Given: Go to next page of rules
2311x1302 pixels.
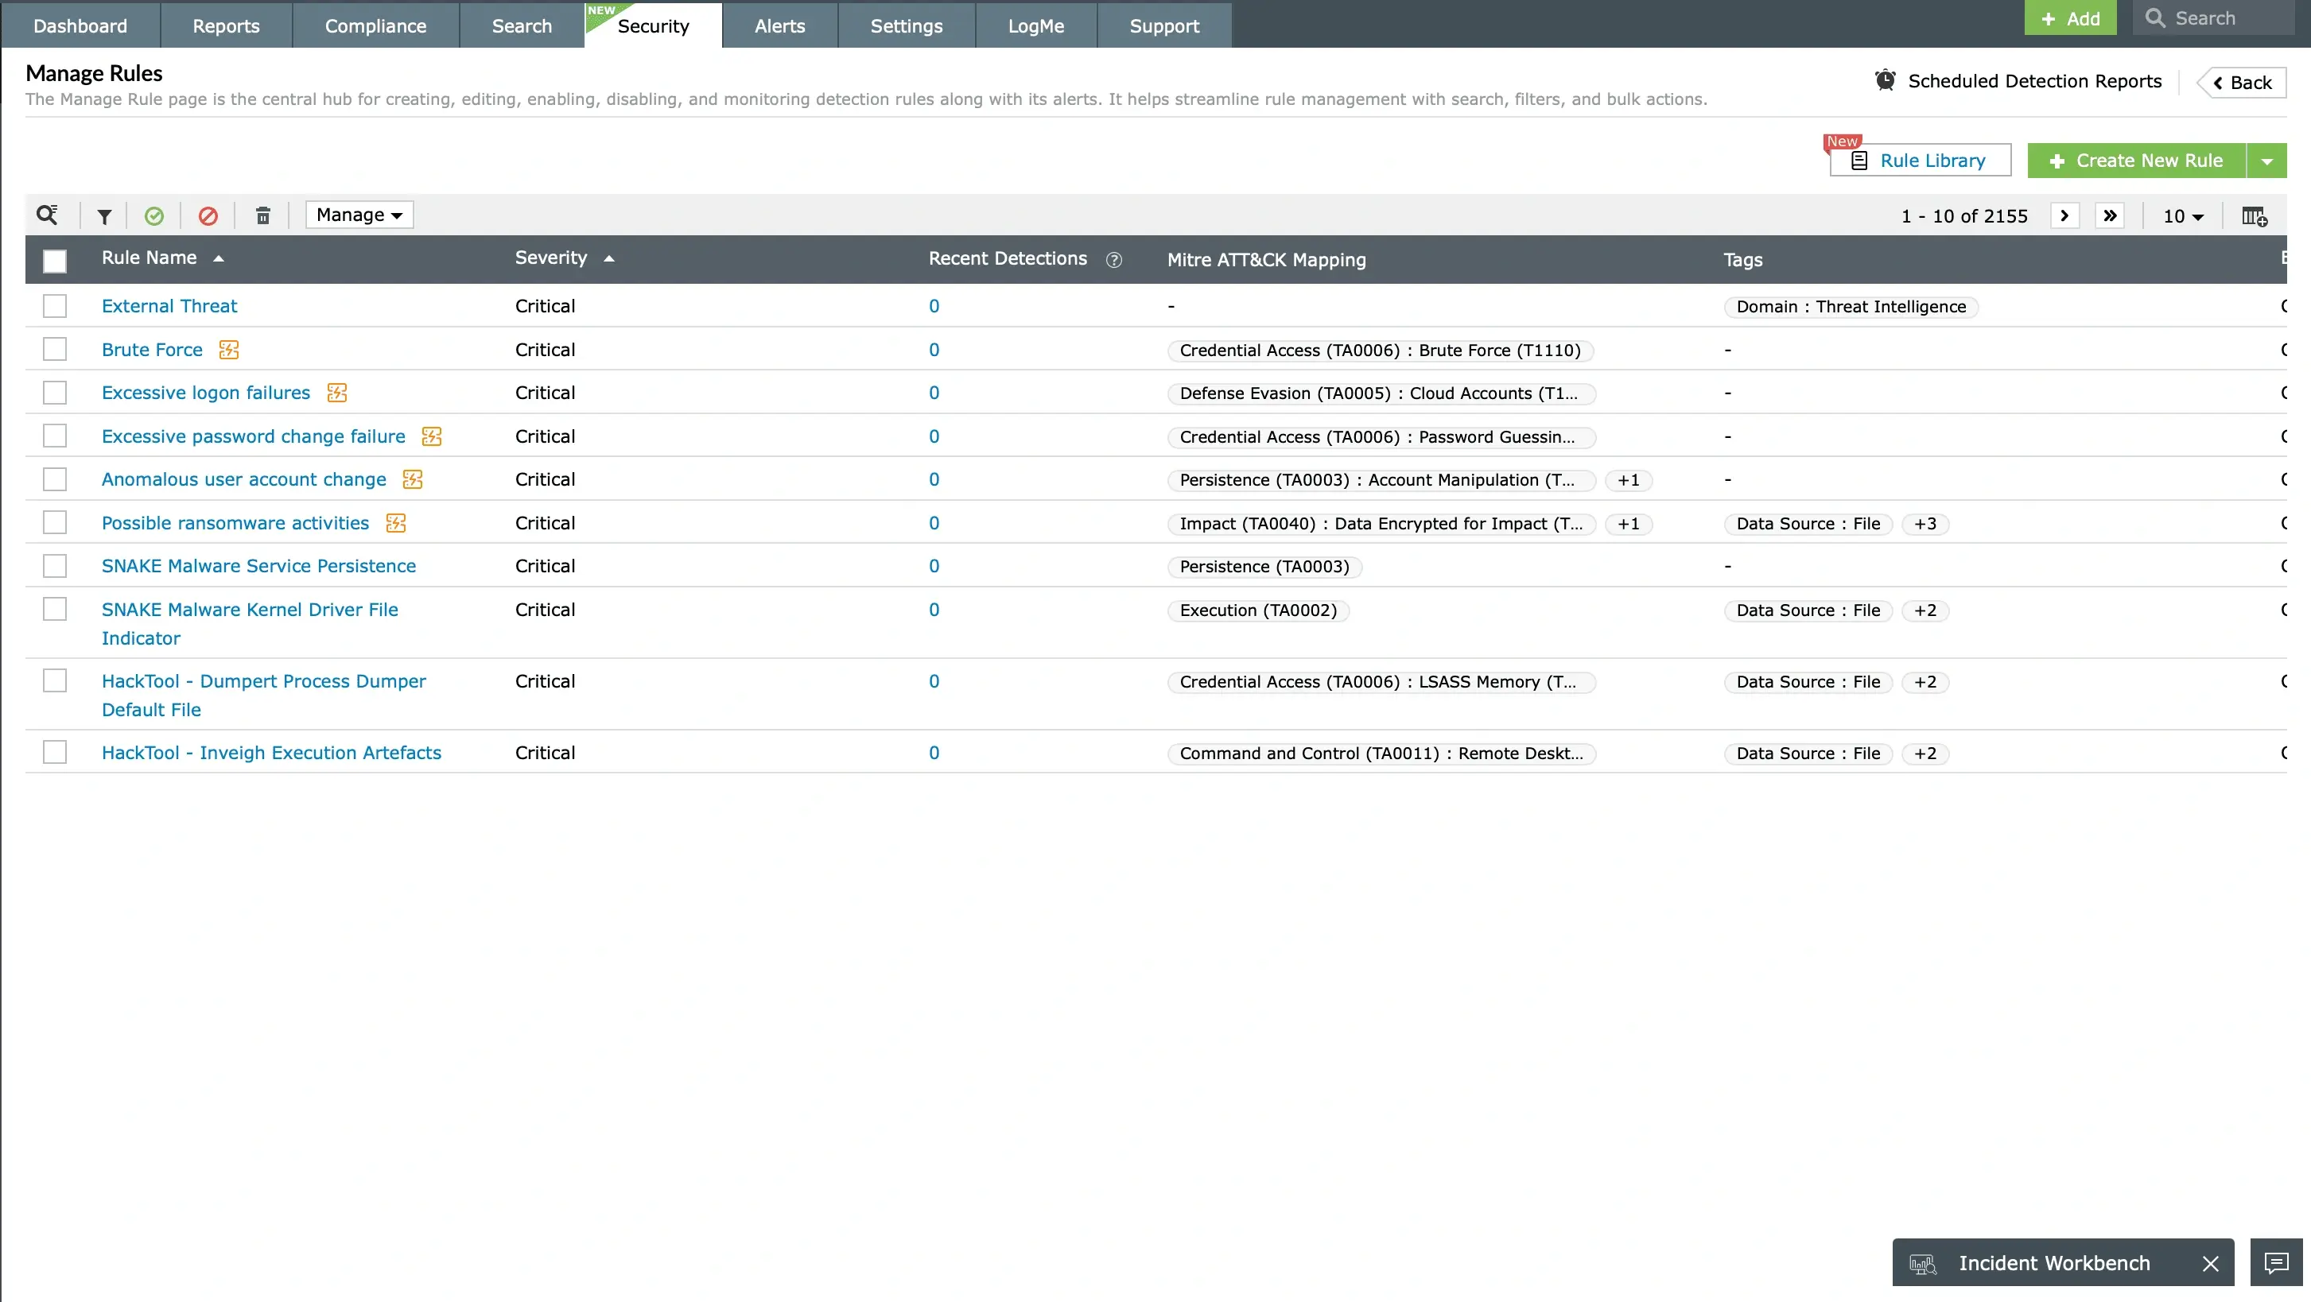Looking at the screenshot, I should (2064, 216).
